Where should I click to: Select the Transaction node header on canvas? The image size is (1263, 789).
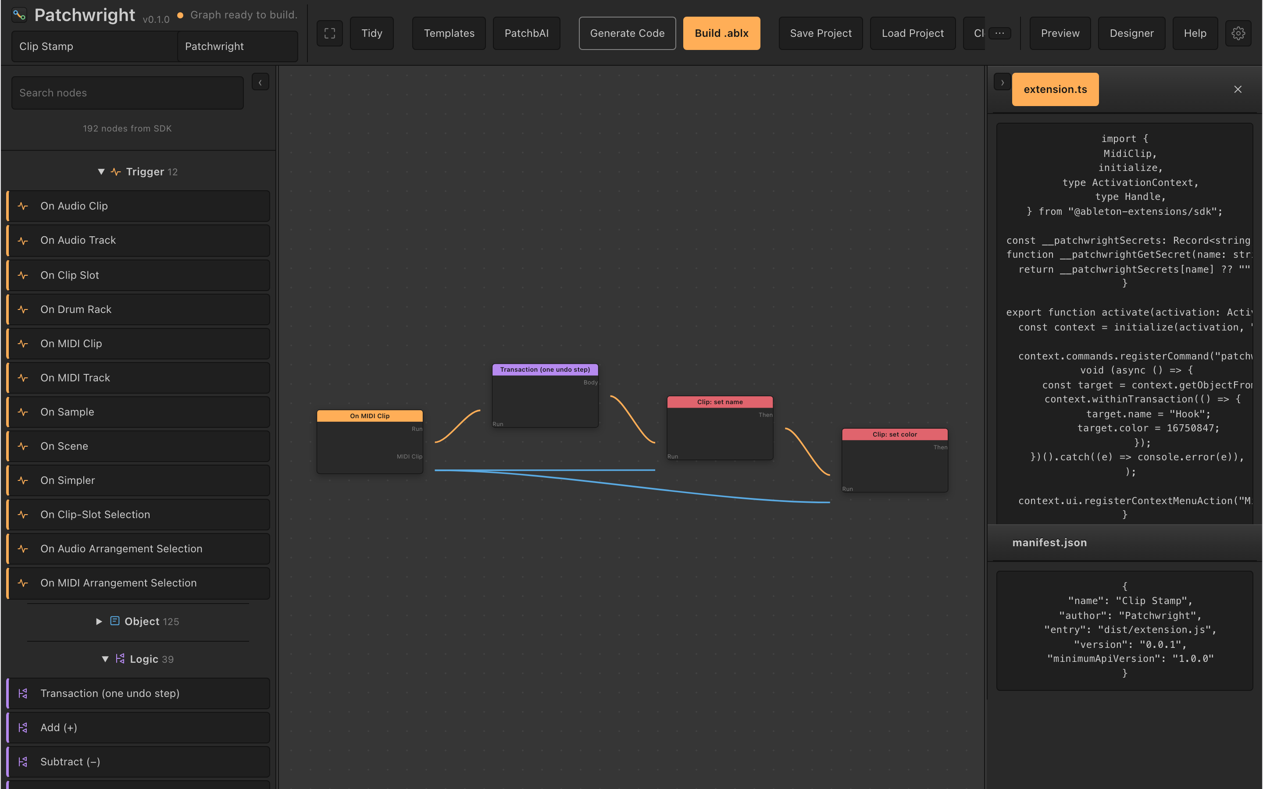point(545,370)
